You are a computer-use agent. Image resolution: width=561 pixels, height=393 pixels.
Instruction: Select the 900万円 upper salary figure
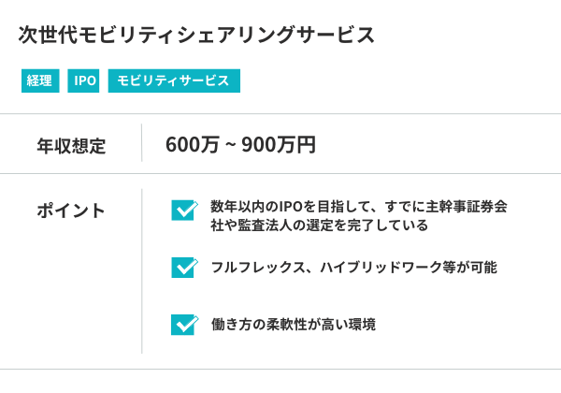point(279,145)
